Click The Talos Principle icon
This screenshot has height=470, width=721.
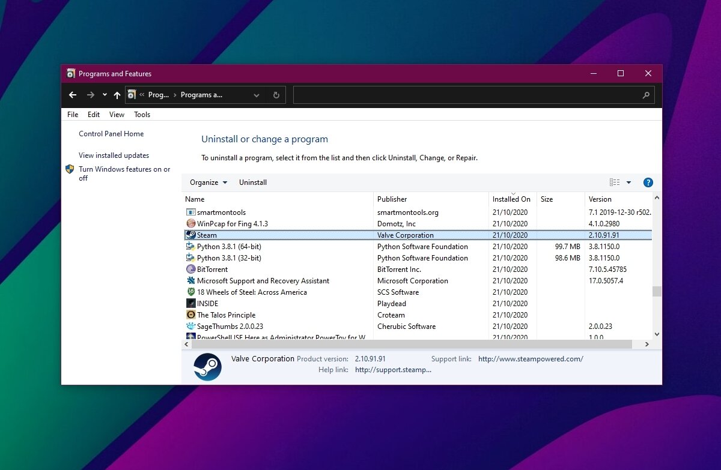(191, 315)
